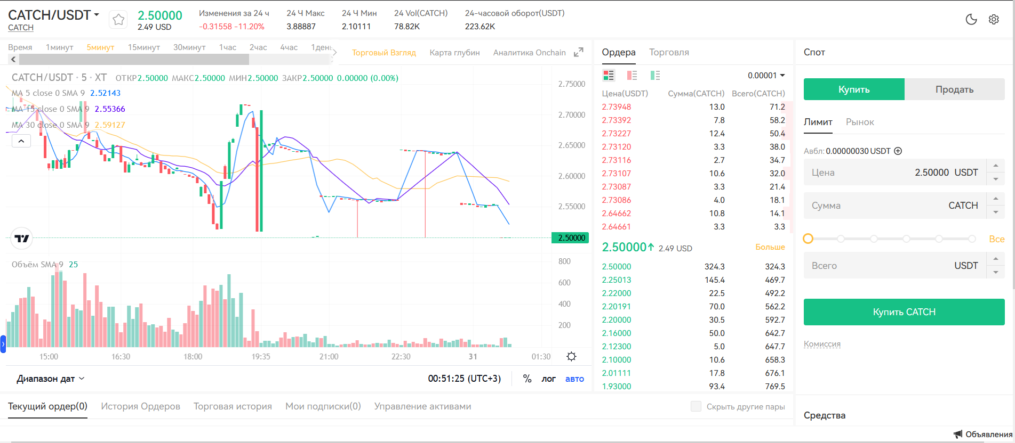Increase total USDT stepper up

tap(996, 259)
